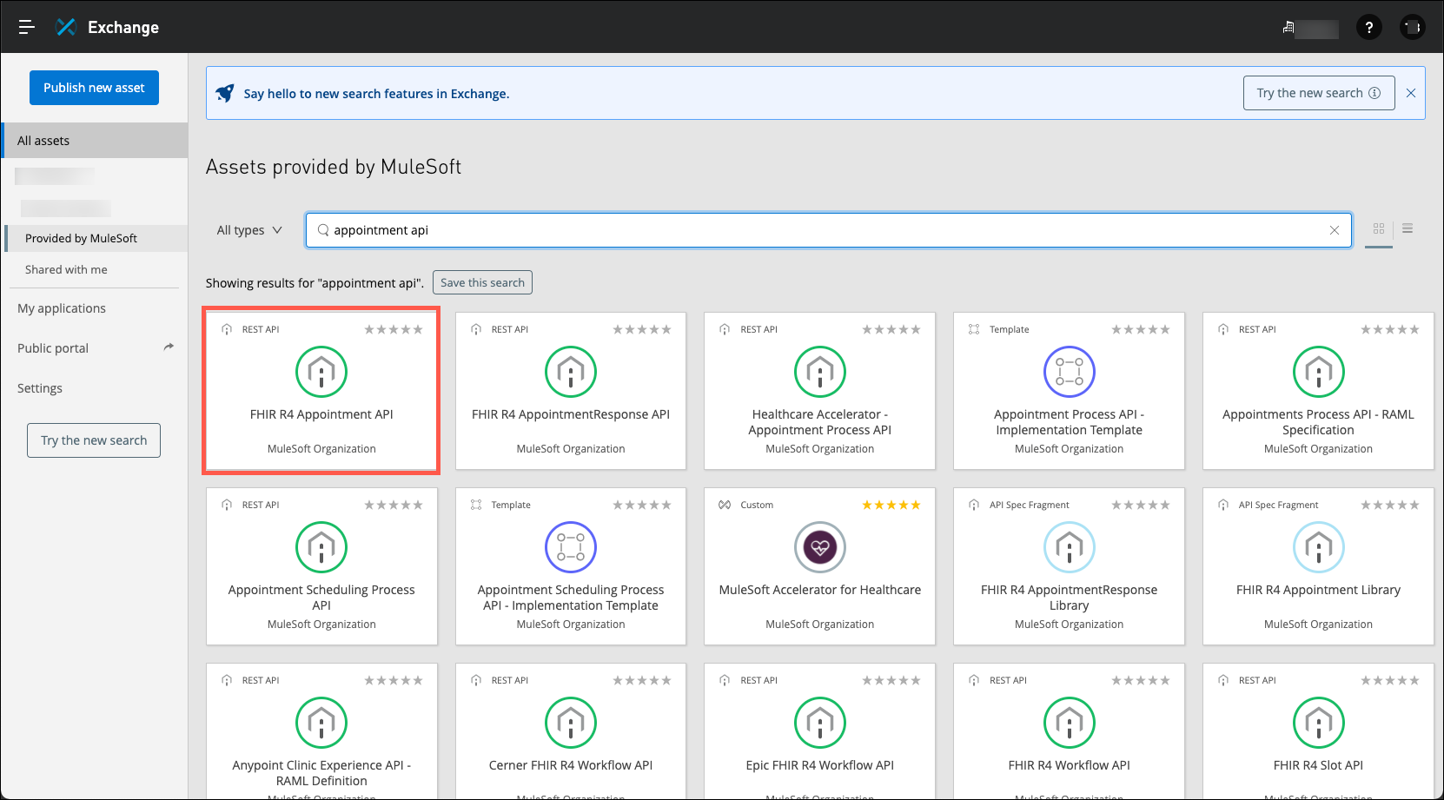Click star rating on FHIR R4 Appointment API
Image resolution: width=1444 pixels, height=800 pixels.
click(x=394, y=329)
